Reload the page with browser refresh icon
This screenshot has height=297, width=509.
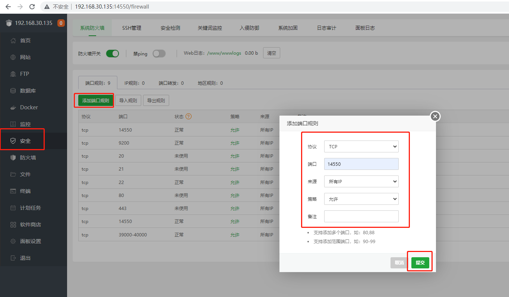[32, 7]
